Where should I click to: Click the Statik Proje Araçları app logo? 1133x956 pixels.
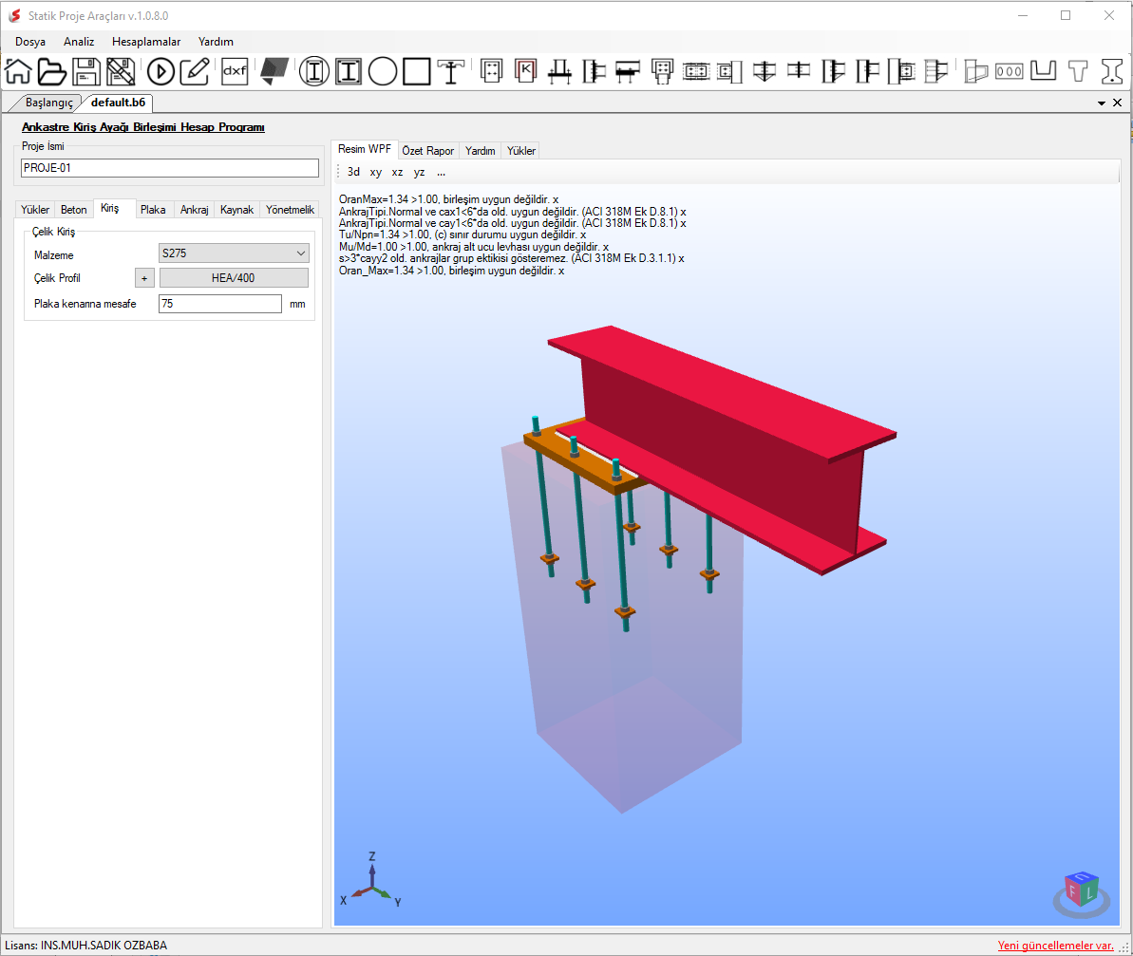point(14,15)
